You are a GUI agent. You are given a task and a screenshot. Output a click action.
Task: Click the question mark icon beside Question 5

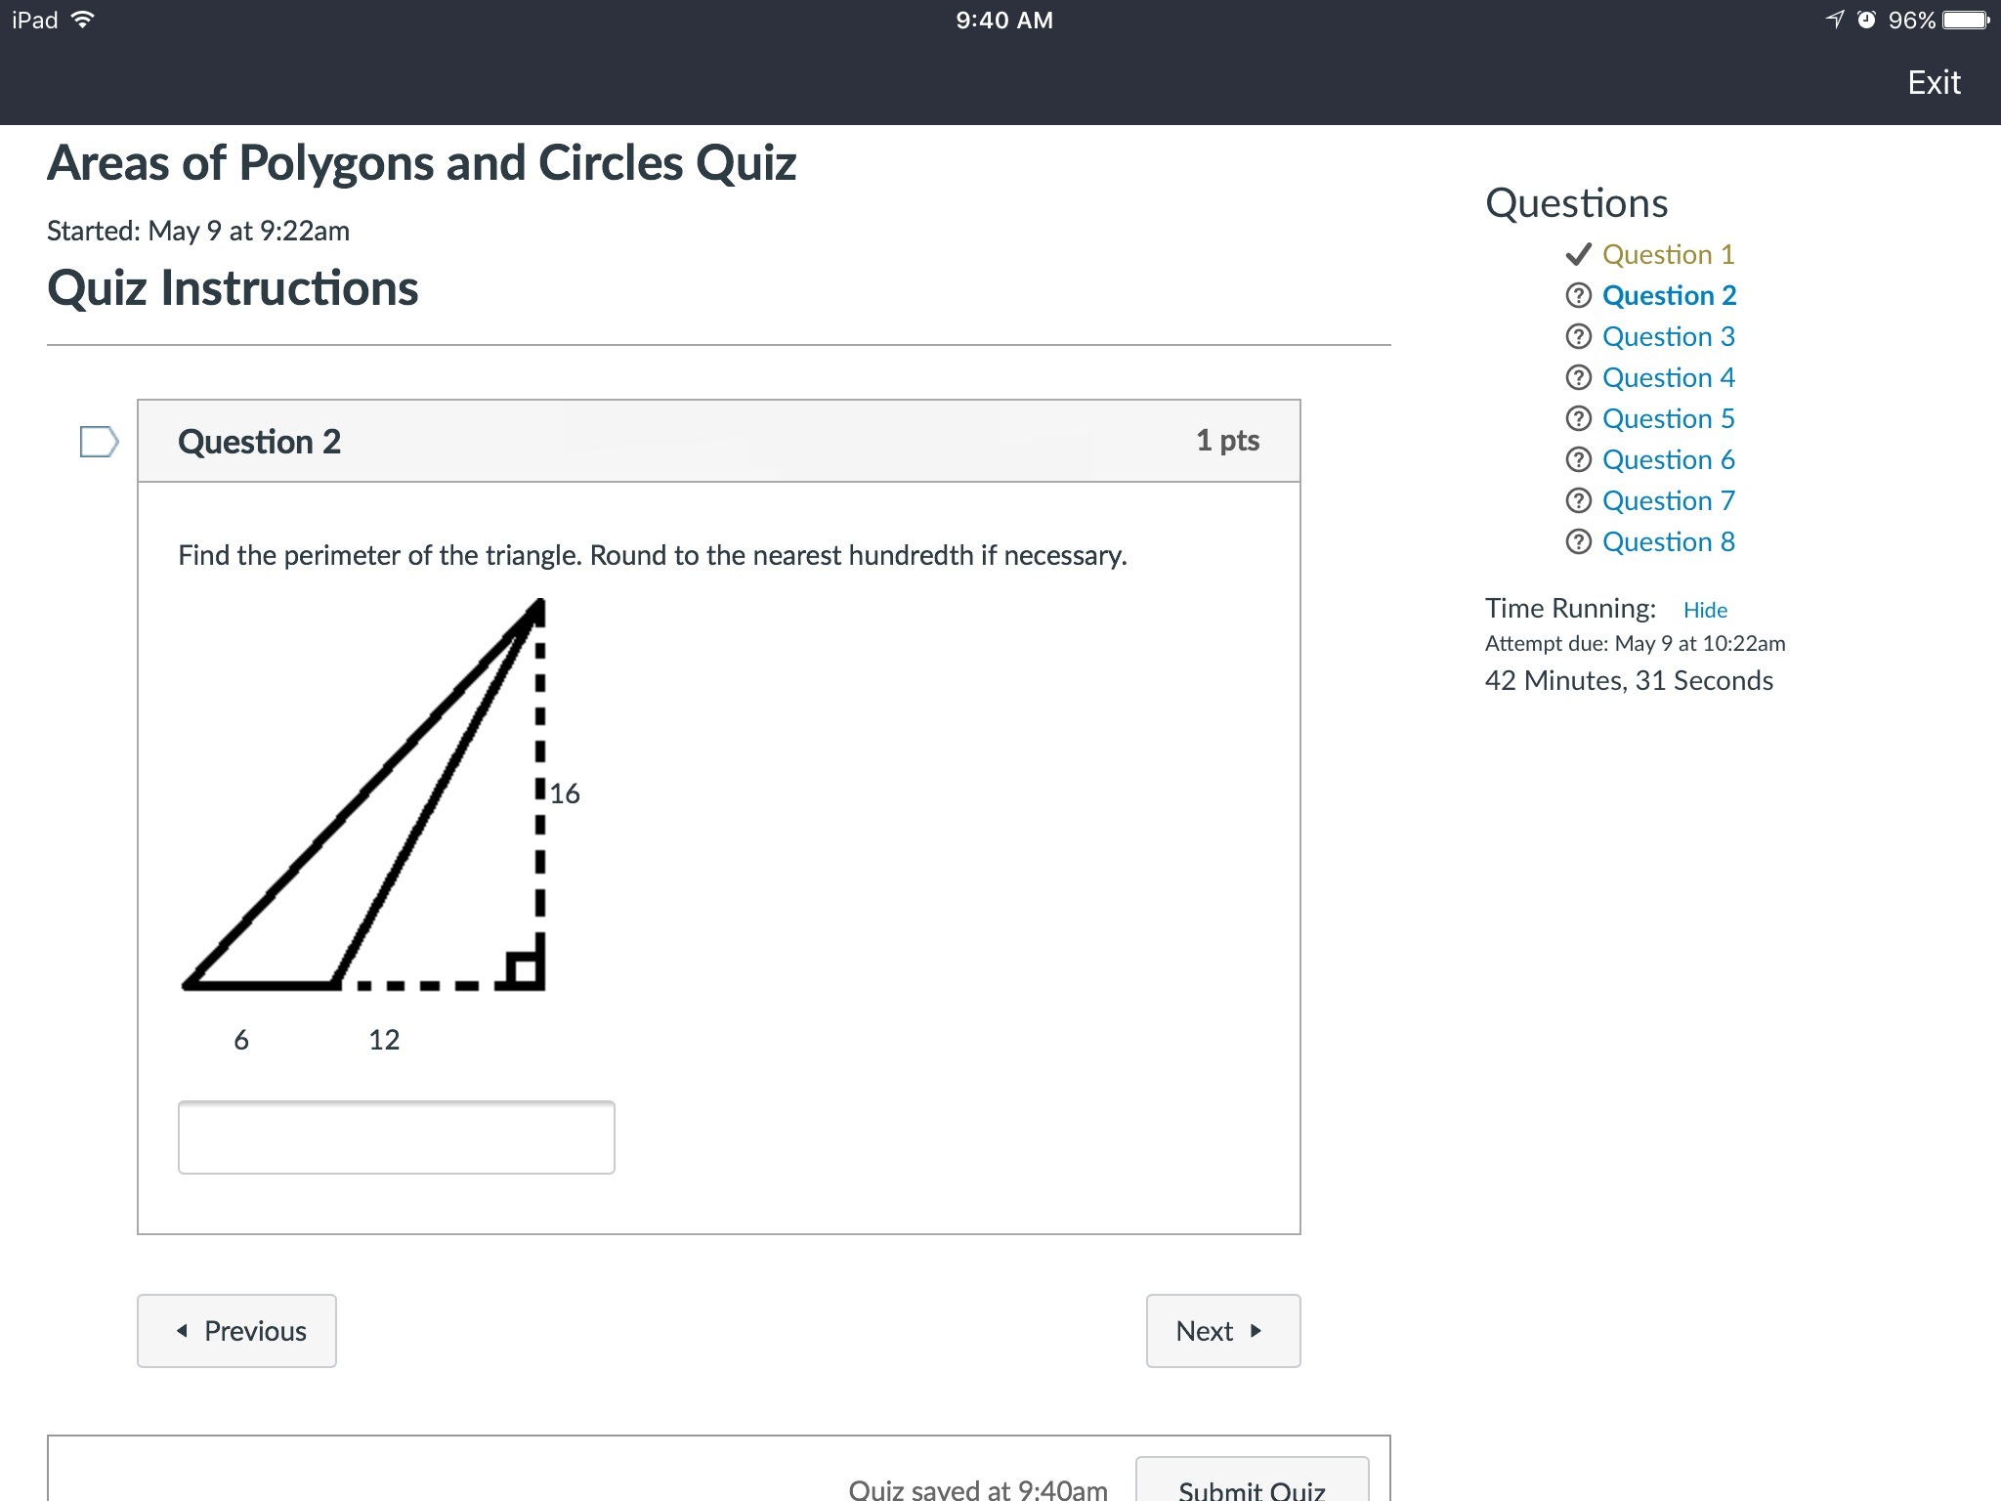coord(1578,419)
